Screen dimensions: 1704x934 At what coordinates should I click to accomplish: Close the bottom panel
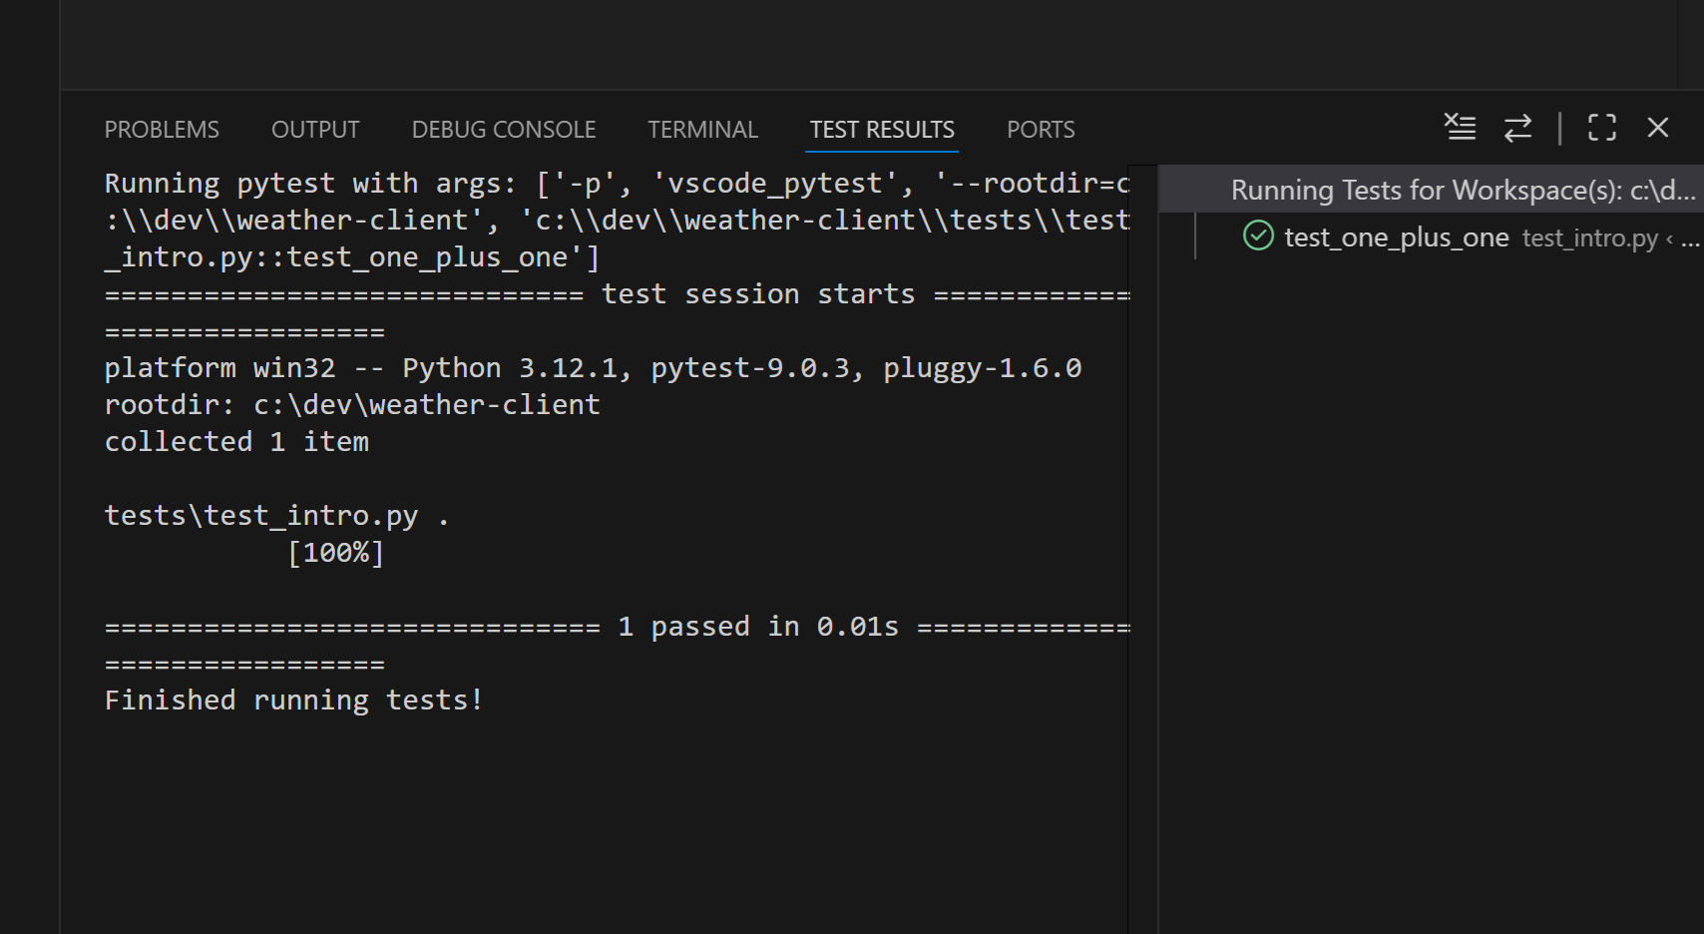coord(1658,128)
